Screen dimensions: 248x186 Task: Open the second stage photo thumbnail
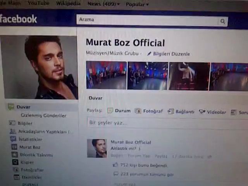tap(148, 76)
